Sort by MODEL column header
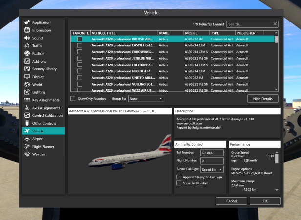 pos(196,33)
